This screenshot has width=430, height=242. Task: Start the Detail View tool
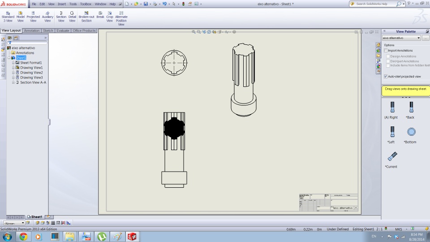(72, 17)
